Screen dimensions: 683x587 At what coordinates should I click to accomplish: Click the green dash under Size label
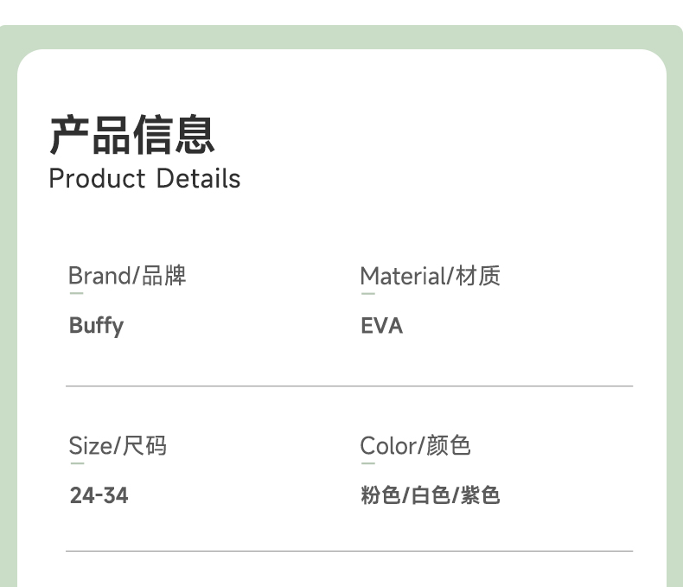click(x=76, y=464)
